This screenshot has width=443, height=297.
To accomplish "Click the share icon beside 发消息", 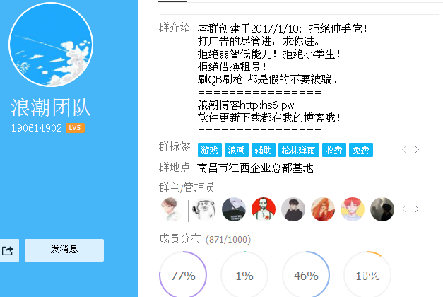I will coord(8,250).
